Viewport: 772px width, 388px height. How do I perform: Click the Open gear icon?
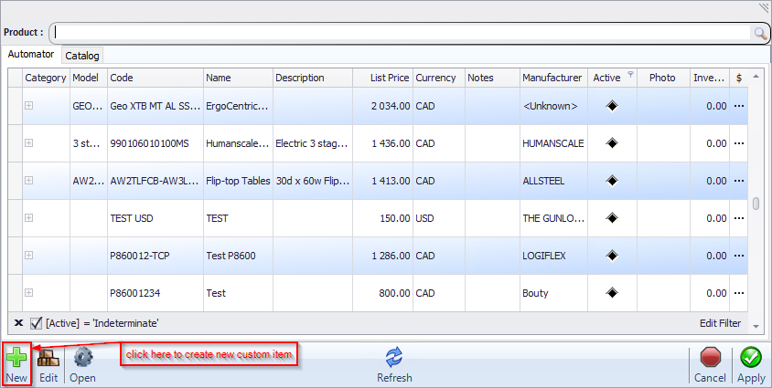pos(82,357)
